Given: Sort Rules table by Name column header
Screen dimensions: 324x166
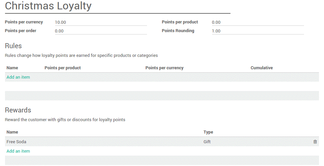Looking at the screenshot, I should [12, 68].
